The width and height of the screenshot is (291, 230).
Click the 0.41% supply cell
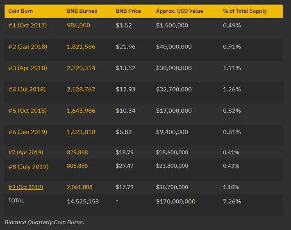tap(231, 153)
